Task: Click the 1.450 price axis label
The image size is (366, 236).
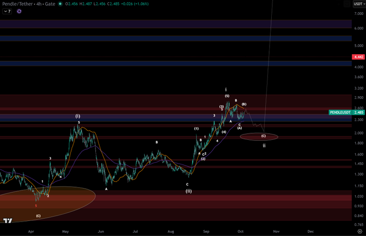Action: pyautogui.click(x=358, y=164)
